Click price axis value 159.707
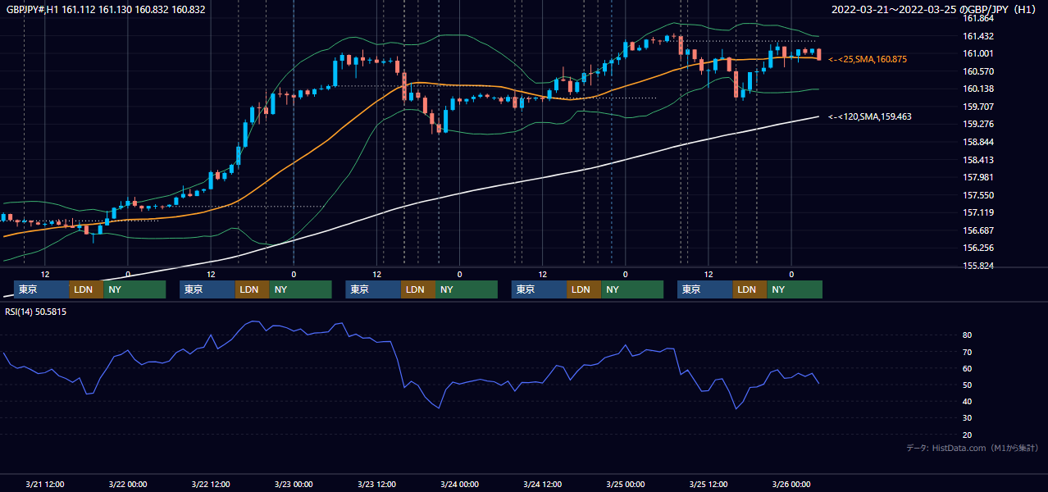 [978, 107]
